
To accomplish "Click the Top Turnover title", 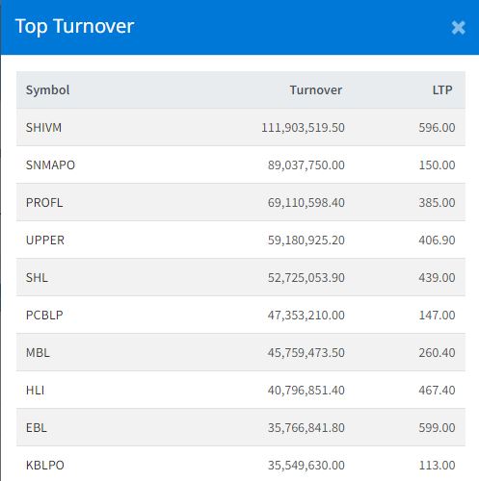I will pos(74,26).
